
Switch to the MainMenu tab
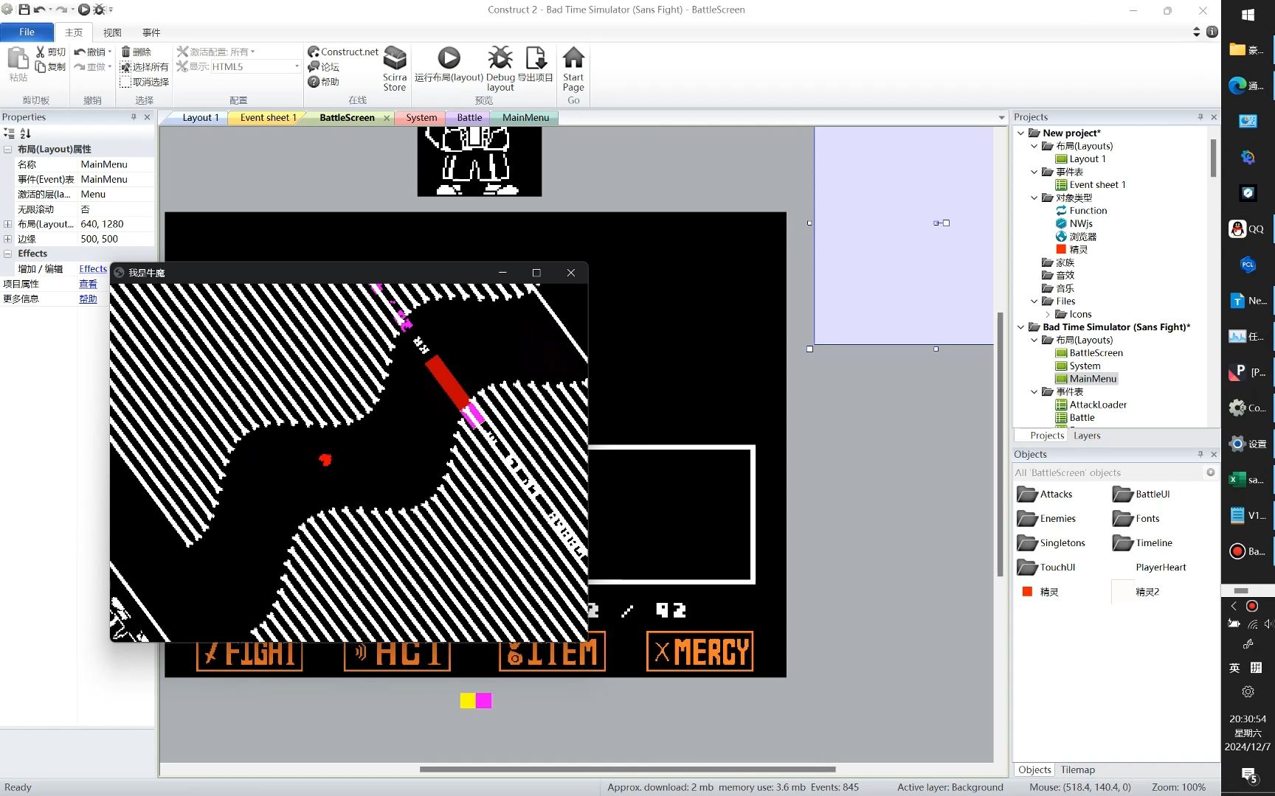tap(525, 118)
